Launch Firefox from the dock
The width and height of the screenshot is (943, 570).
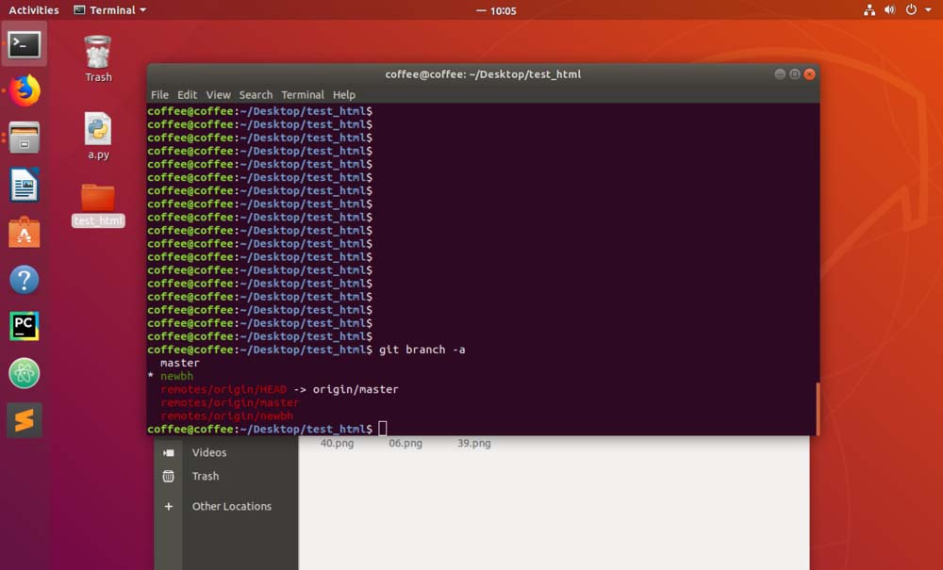tap(25, 91)
